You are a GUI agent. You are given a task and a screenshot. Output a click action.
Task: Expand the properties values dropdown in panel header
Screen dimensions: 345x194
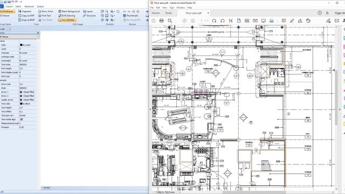point(38,37)
